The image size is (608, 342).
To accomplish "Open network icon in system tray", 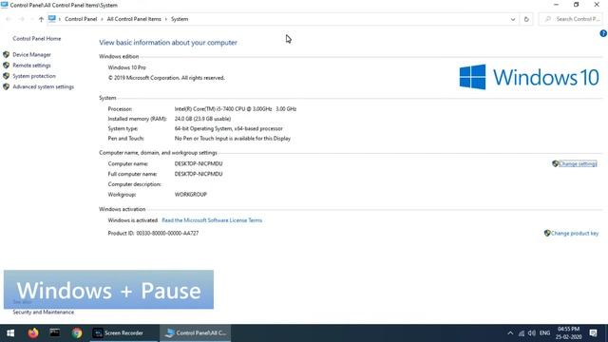I will 522,333.
